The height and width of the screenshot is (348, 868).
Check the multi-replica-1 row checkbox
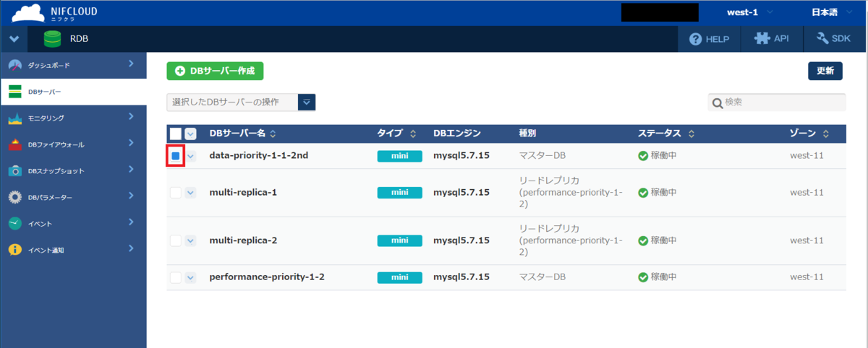176,192
